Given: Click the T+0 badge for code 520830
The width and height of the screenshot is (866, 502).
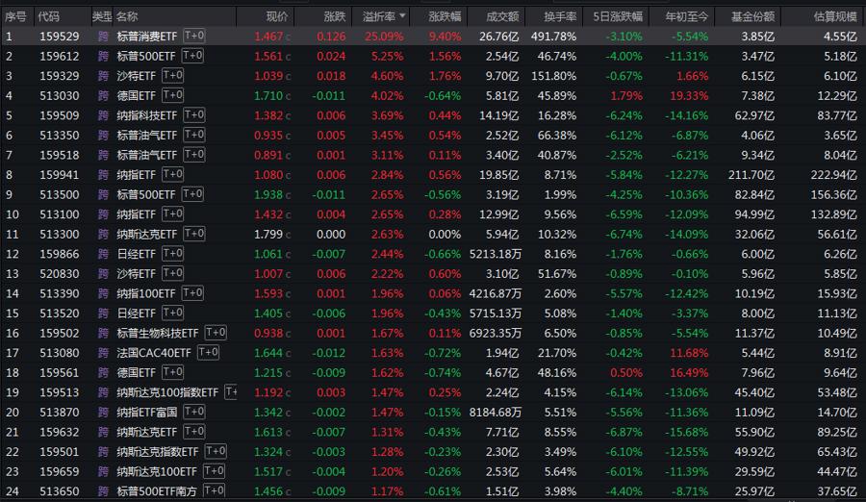Looking at the screenshot, I should click(x=172, y=273).
